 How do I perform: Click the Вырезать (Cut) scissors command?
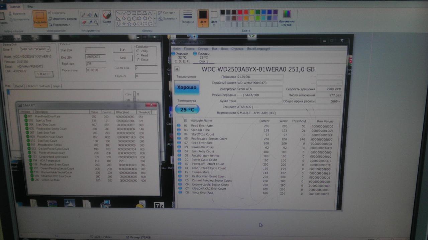coord(17,14)
